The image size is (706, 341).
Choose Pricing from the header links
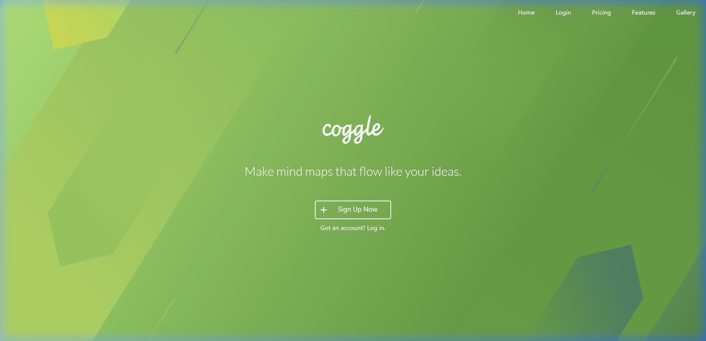pos(601,12)
